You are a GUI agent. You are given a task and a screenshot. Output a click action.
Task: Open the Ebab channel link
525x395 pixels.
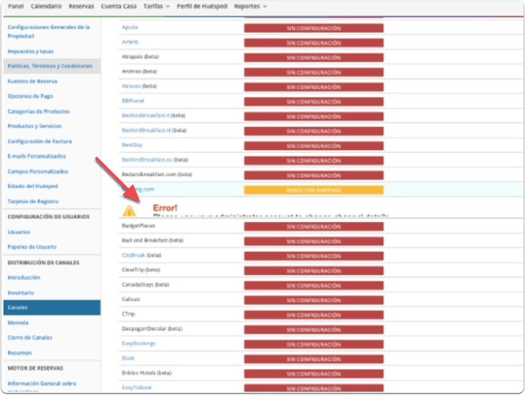click(128, 358)
